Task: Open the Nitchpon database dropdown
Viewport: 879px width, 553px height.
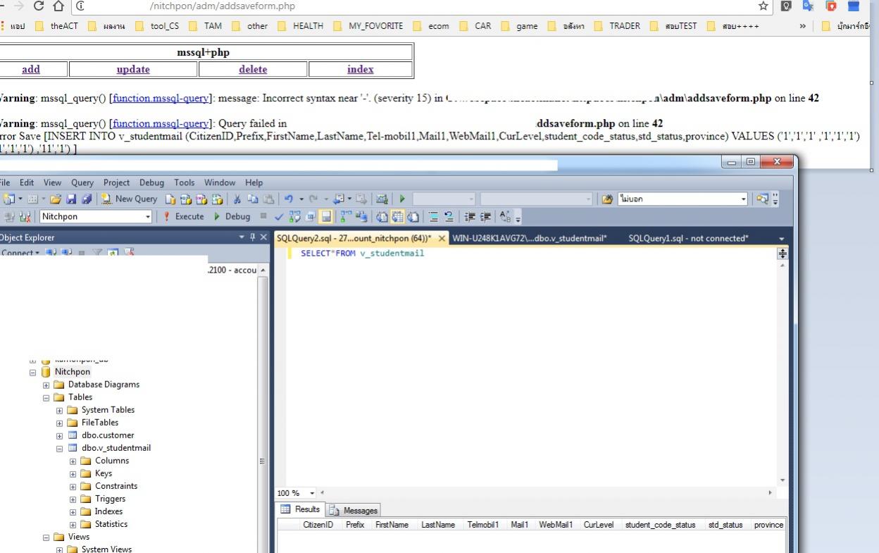Action: [x=148, y=216]
